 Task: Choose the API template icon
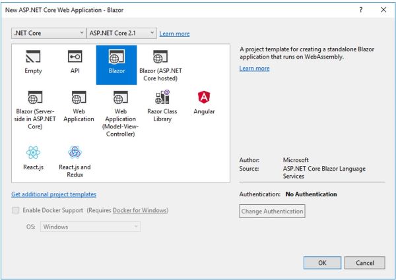click(75, 57)
